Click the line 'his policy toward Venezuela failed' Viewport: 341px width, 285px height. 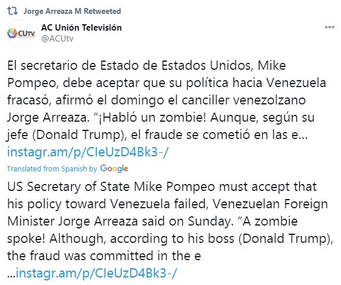pos(168,204)
